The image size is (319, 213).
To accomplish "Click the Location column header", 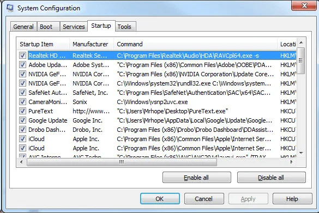I will point(287,44).
